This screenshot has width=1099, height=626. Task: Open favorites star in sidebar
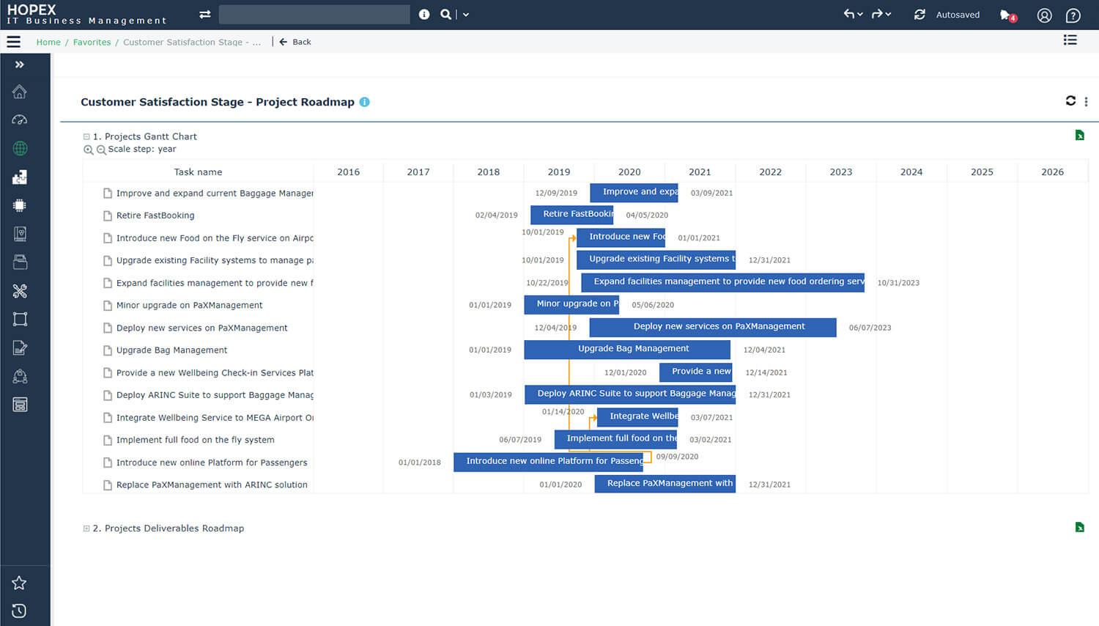[x=19, y=583]
